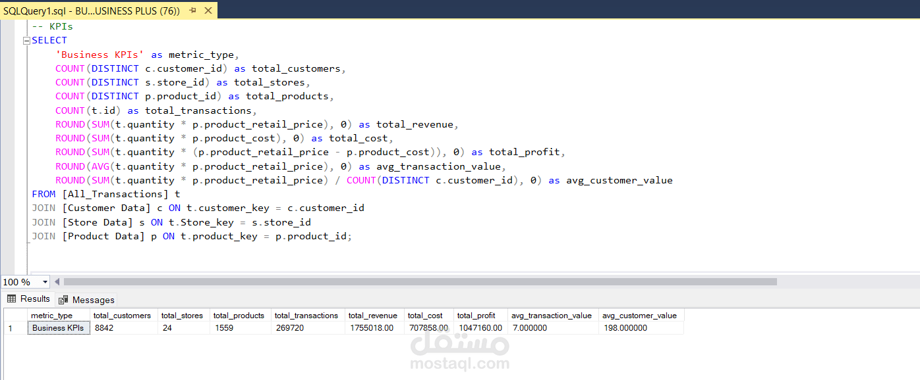Click avg_customer_value alias in the query code

(619, 180)
